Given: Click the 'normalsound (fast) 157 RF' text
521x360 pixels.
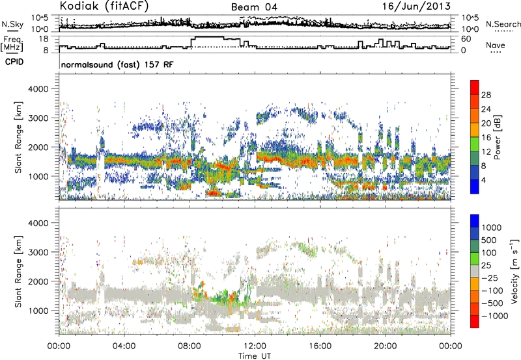Looking at the screenshot, I should click(117, 64).
